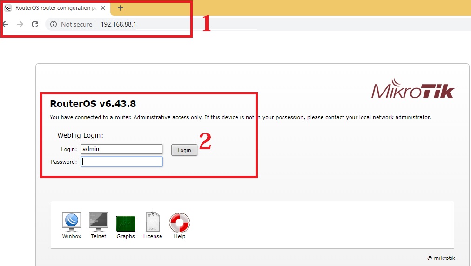The height and width of the screenshot is (266, 471).
Task: Click the browser back arrow
Action: (x=6, y=24)
